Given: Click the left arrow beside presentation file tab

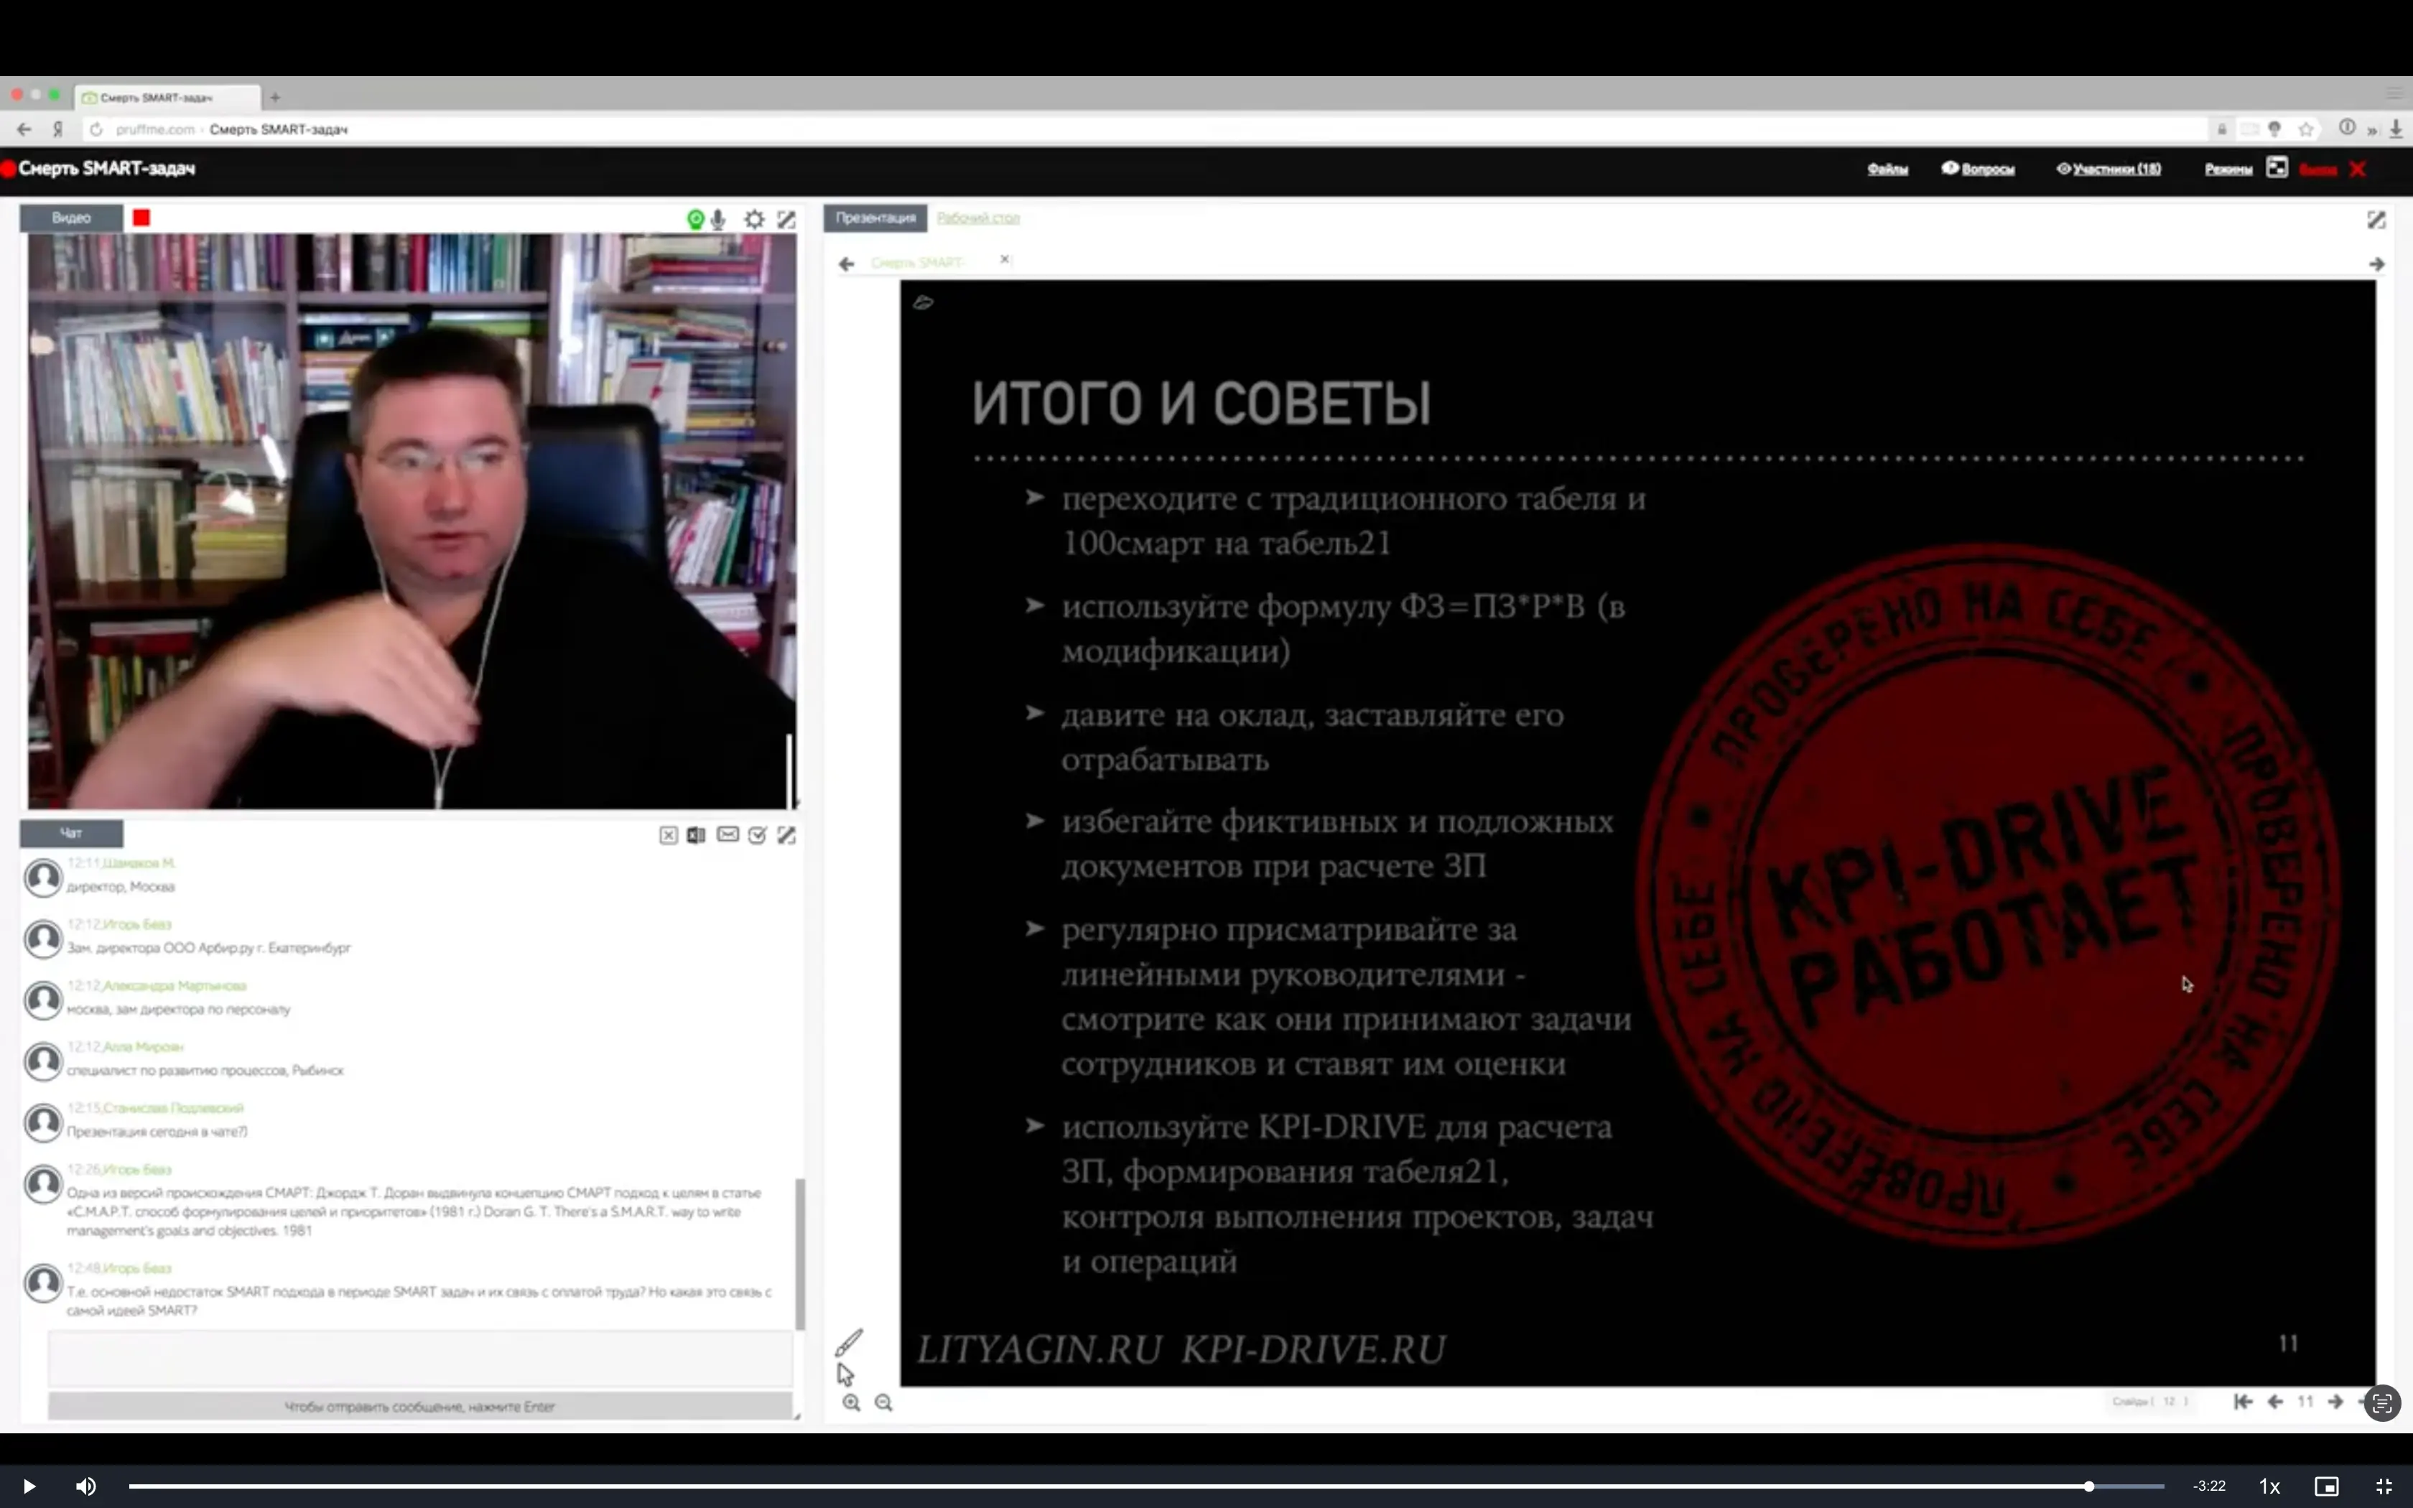Looking at the screenshot, I should (847, 264).
